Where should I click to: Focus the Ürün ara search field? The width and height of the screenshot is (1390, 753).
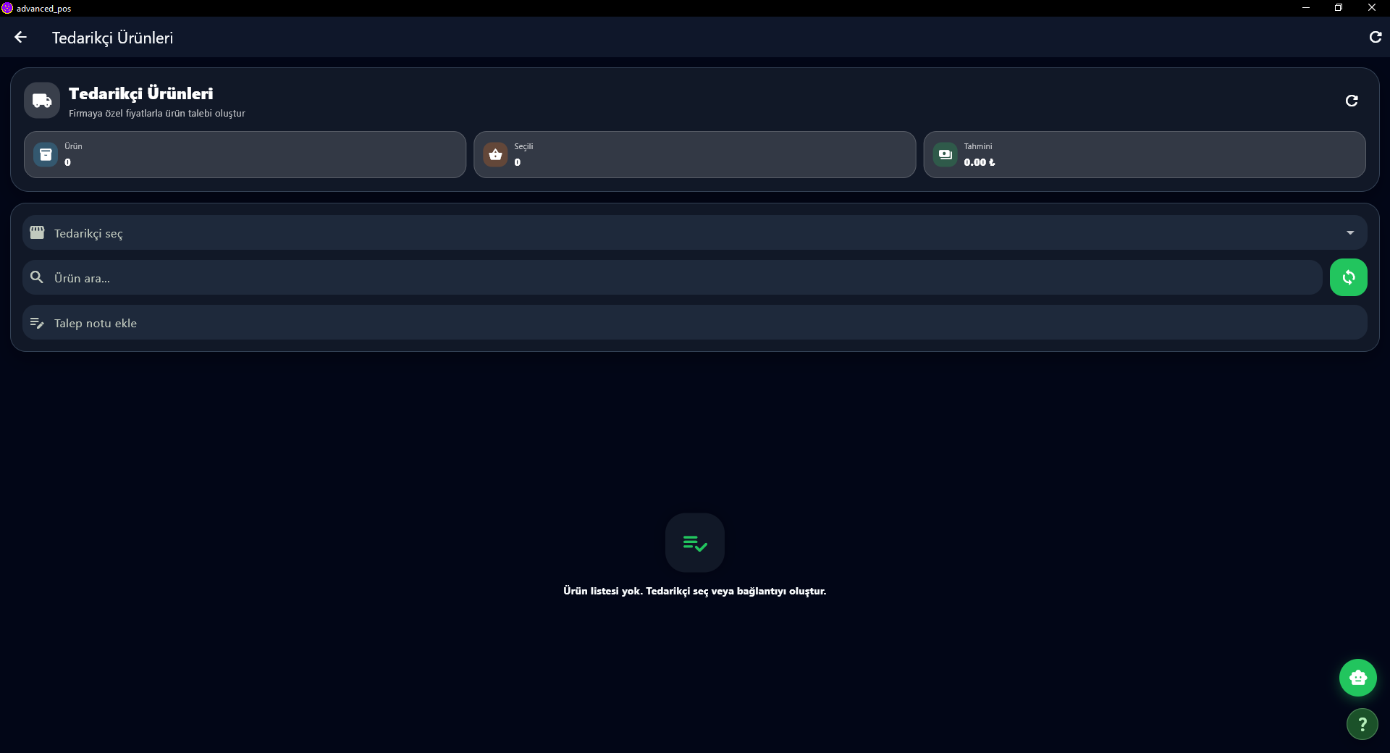pyautogui.click(x=673, y=277)
